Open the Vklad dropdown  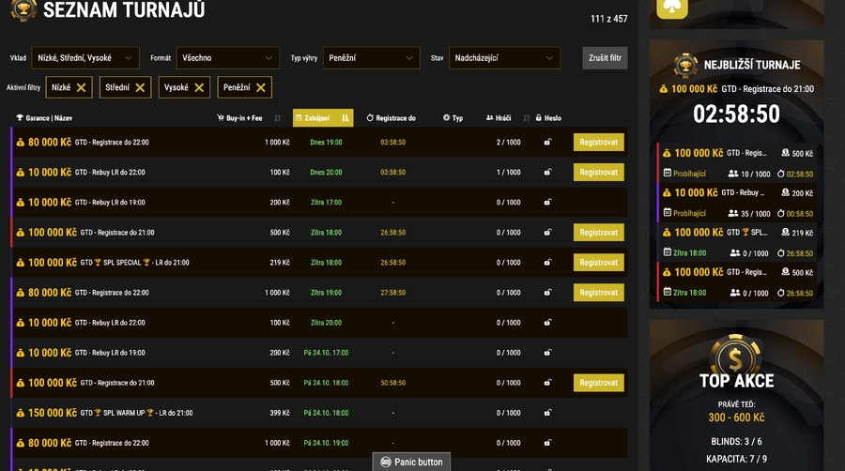click(85, 58)
